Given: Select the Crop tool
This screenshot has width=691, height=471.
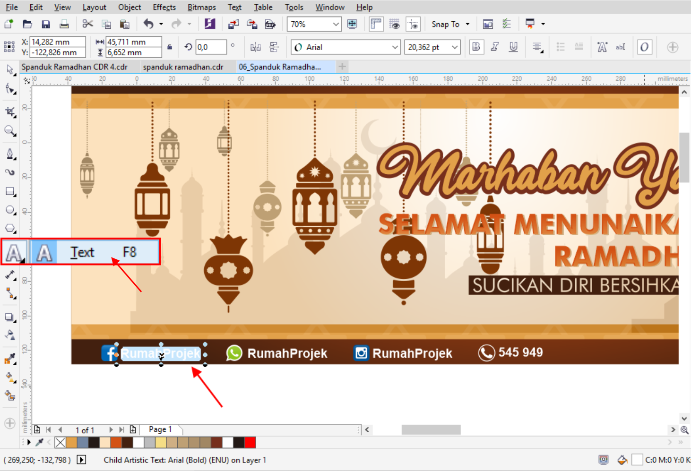Looking at the screenshot, I should [x=9, y=112].
